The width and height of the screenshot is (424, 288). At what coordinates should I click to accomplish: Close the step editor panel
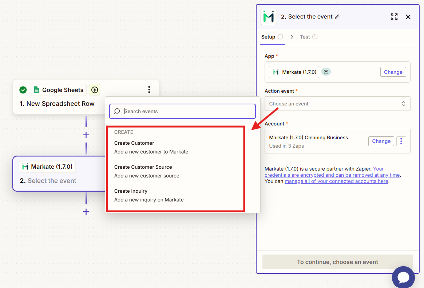[x=408, y=17]
